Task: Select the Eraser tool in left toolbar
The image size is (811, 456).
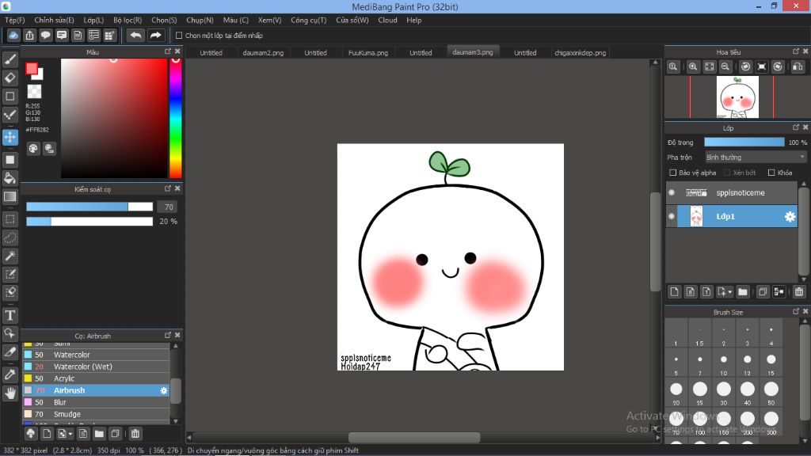Action: [x=10, y=78]
